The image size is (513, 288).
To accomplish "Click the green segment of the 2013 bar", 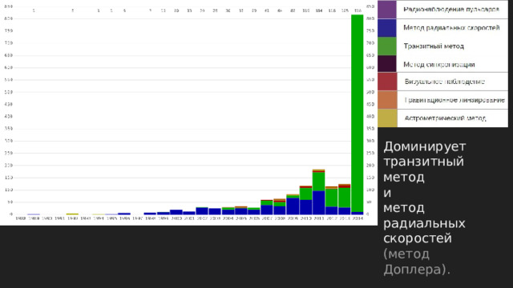I will pos(344,198).
